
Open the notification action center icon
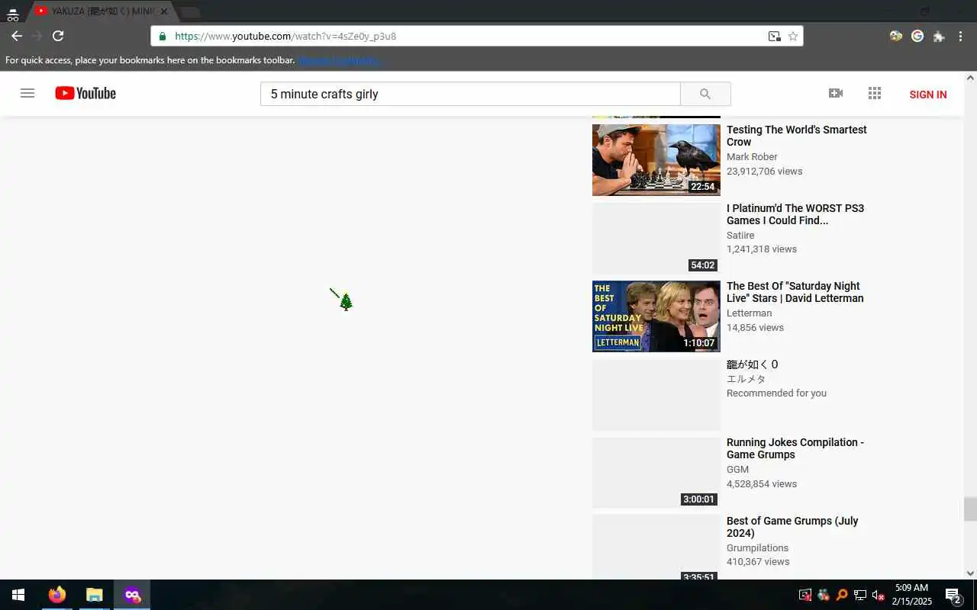(x=953, y=596)
